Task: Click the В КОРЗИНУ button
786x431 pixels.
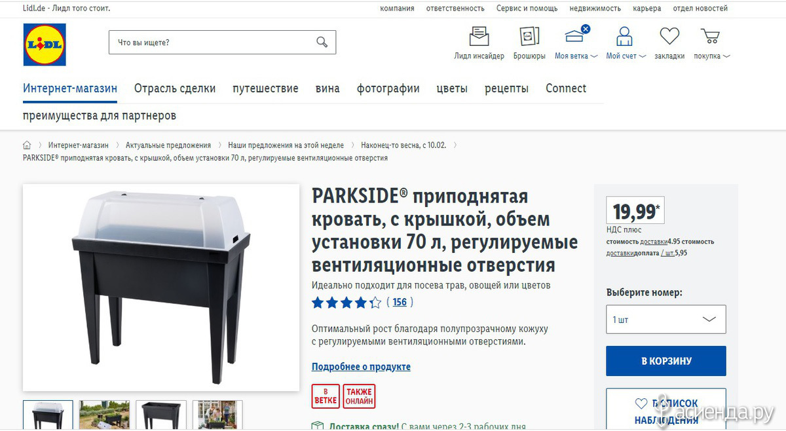Action: [665, 361]
